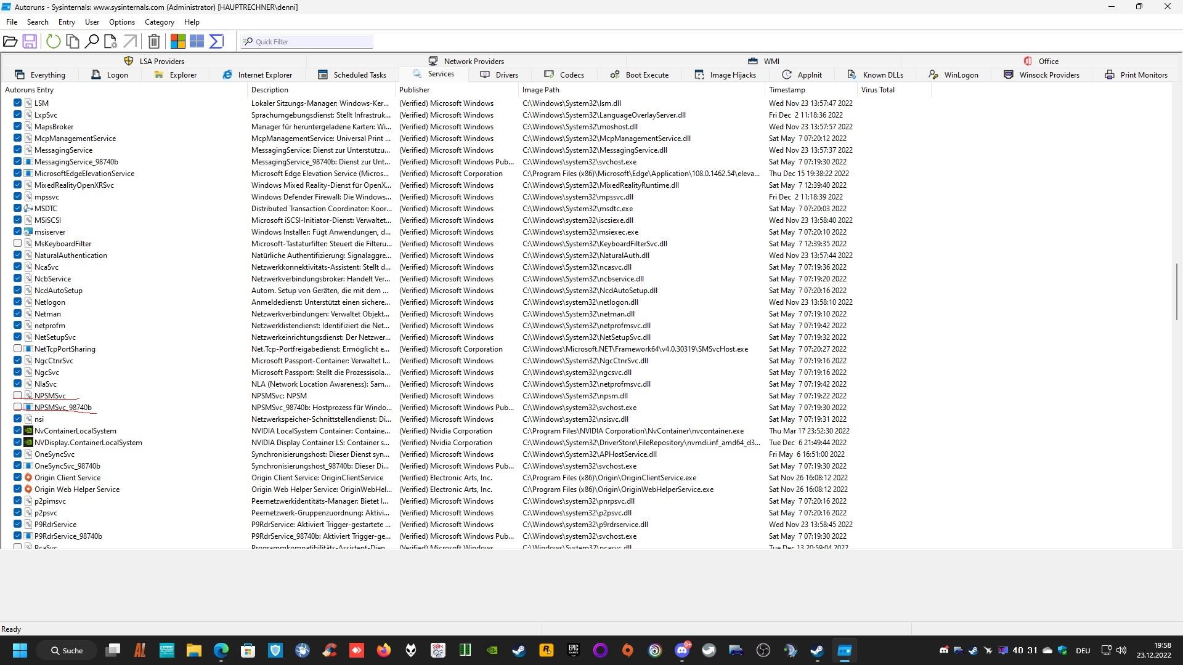The image size is (1183, 665).
Task: Click the Save floppy disk icon
Action: coord(29,41)
